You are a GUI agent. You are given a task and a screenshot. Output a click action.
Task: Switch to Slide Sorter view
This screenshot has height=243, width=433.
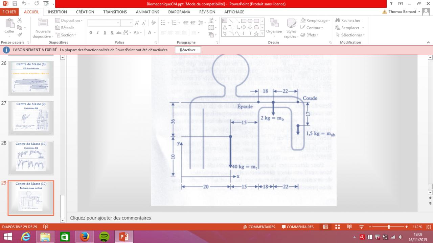point(337,227)
